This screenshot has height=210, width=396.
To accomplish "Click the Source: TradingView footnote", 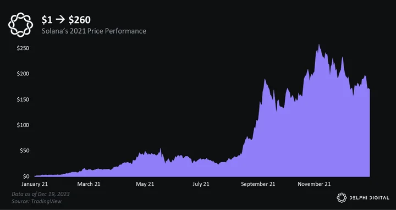I will coord(37,201).
